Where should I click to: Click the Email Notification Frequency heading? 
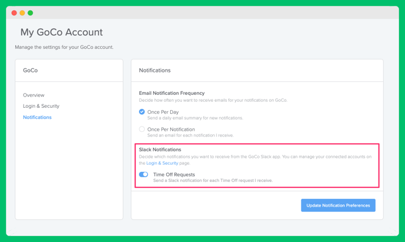(x=172, y=93)
